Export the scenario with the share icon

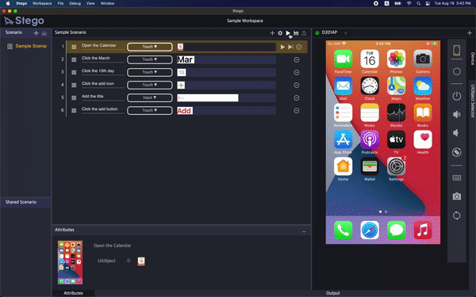tap(304, 33)
